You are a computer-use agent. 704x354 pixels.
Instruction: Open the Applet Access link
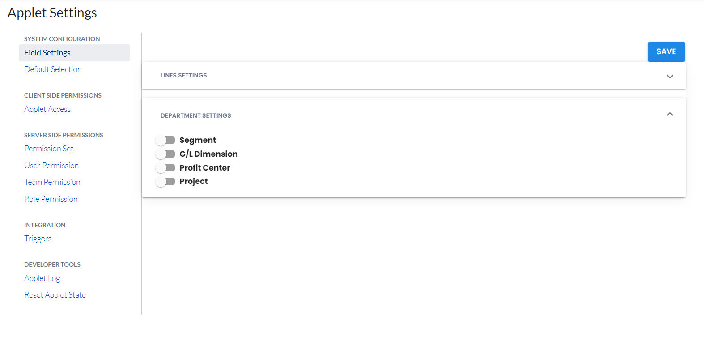(47, 109)
